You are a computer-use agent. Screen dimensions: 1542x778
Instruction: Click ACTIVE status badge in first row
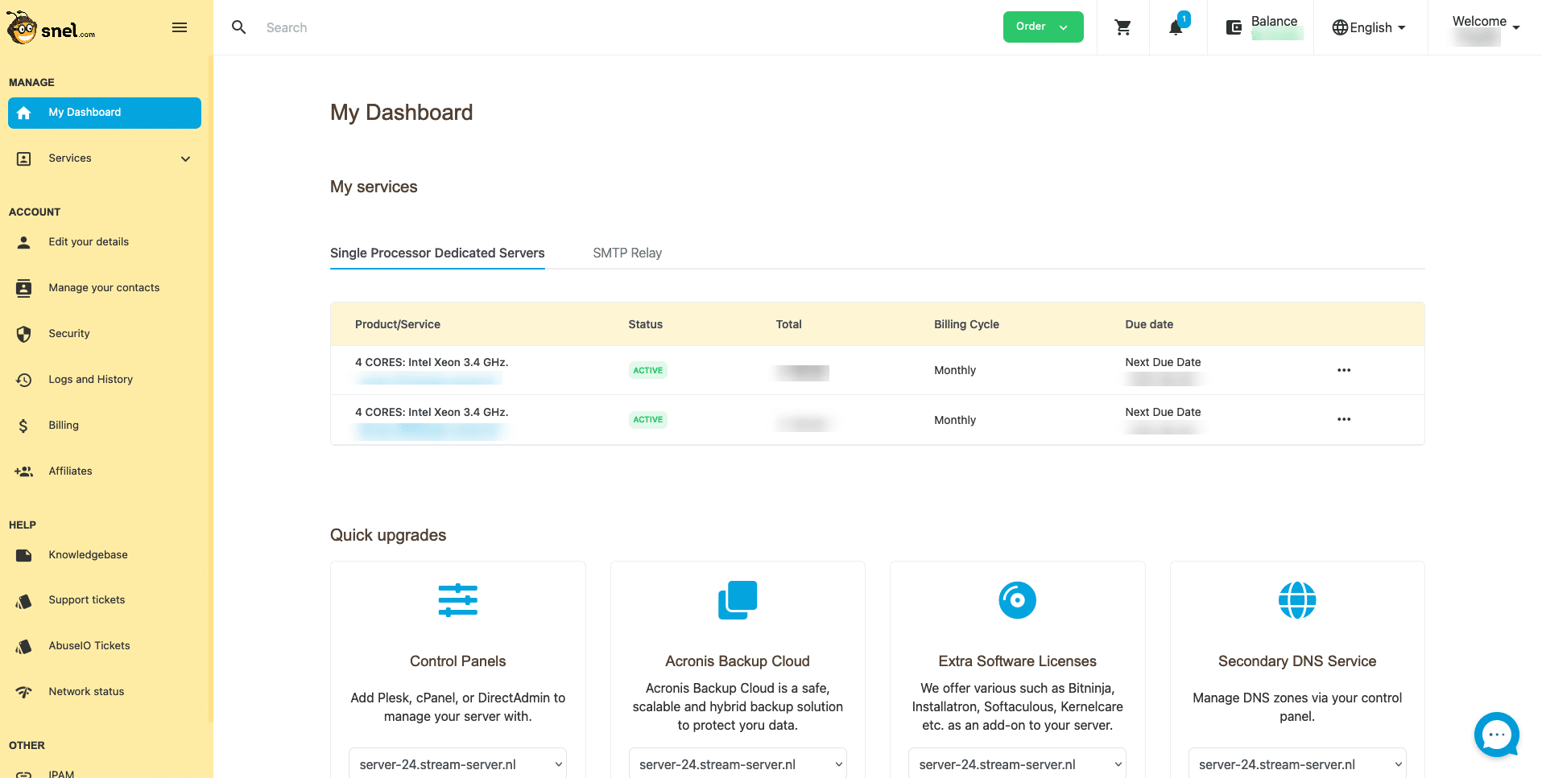click(x=648, y=371)
